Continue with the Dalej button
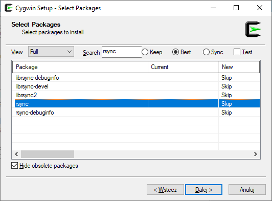The height and width of the screenshot is (201, 272). (203, 190)
